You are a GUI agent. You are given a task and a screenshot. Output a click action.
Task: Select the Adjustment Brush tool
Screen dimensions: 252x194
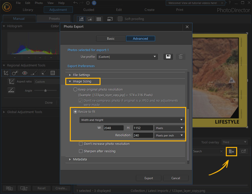(x=34, y=73)
